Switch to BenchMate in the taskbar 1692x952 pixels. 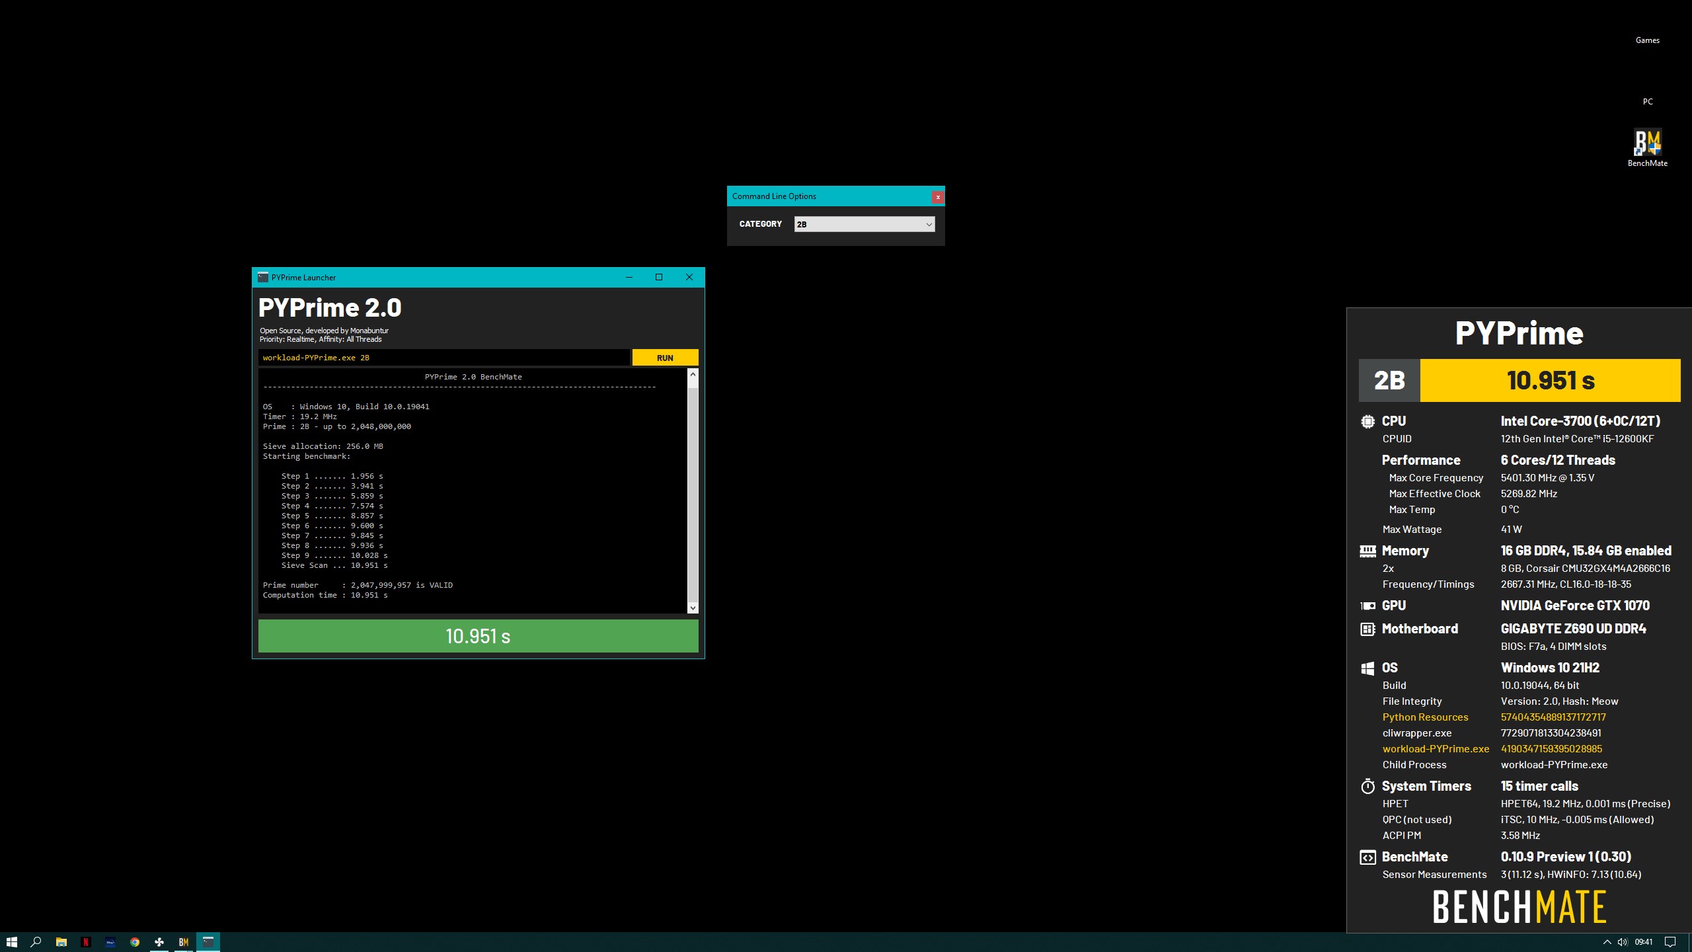pyautogui.click(x=184, y=942)
